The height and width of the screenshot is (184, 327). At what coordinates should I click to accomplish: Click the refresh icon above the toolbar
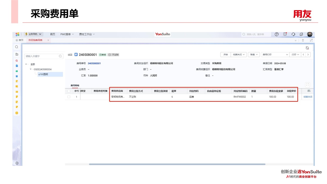[x=307, y=48]
